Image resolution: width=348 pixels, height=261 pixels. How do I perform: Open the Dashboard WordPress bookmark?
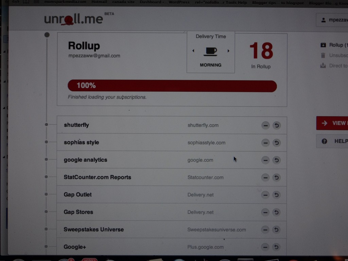[x=165, y=2]
